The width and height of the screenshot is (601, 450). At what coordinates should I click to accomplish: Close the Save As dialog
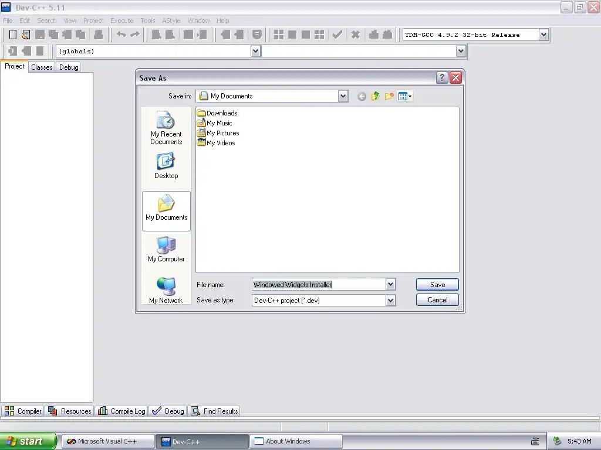(x=455, y=78)
